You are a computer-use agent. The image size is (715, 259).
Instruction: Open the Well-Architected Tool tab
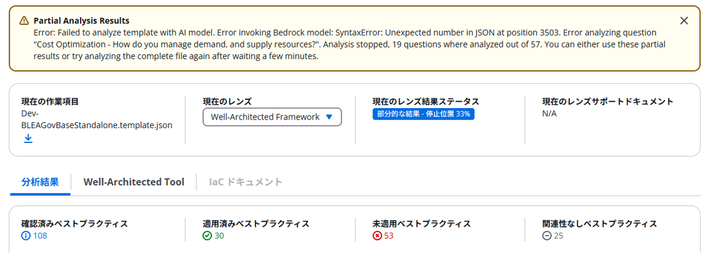pyautogui.click(x=134, y=182)
